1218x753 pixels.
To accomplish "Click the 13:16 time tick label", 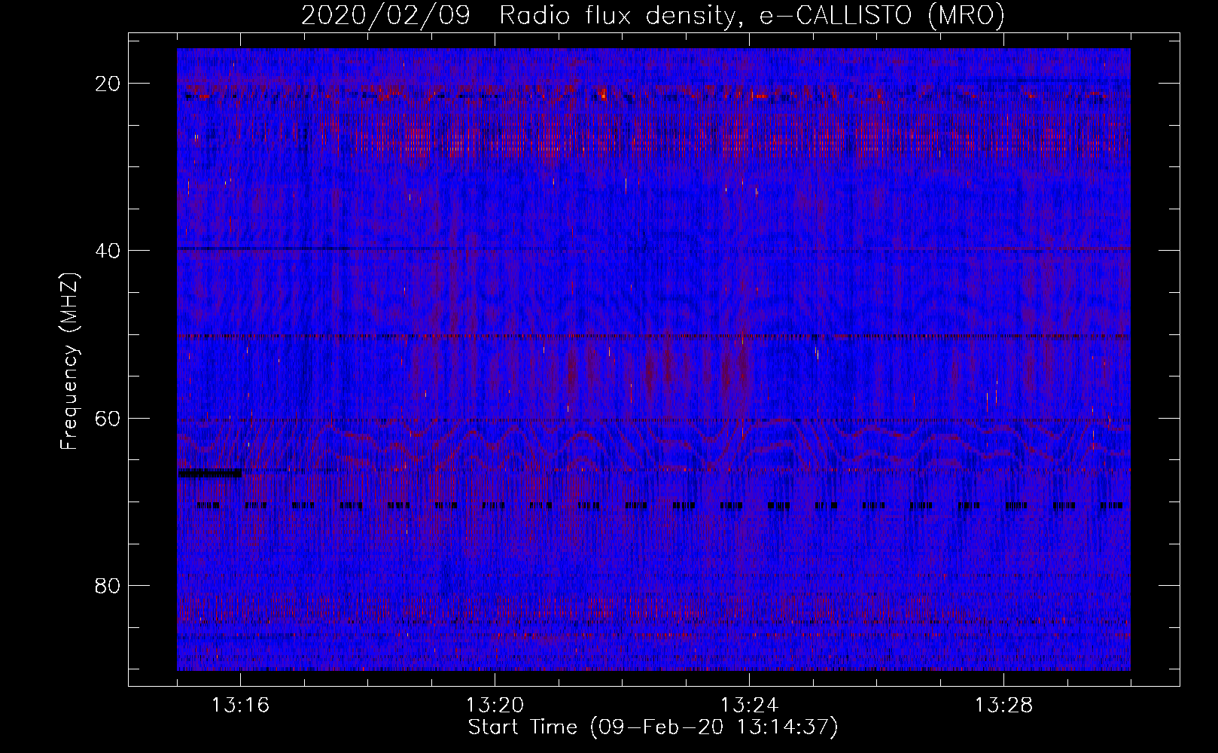I will click(240, 706).
